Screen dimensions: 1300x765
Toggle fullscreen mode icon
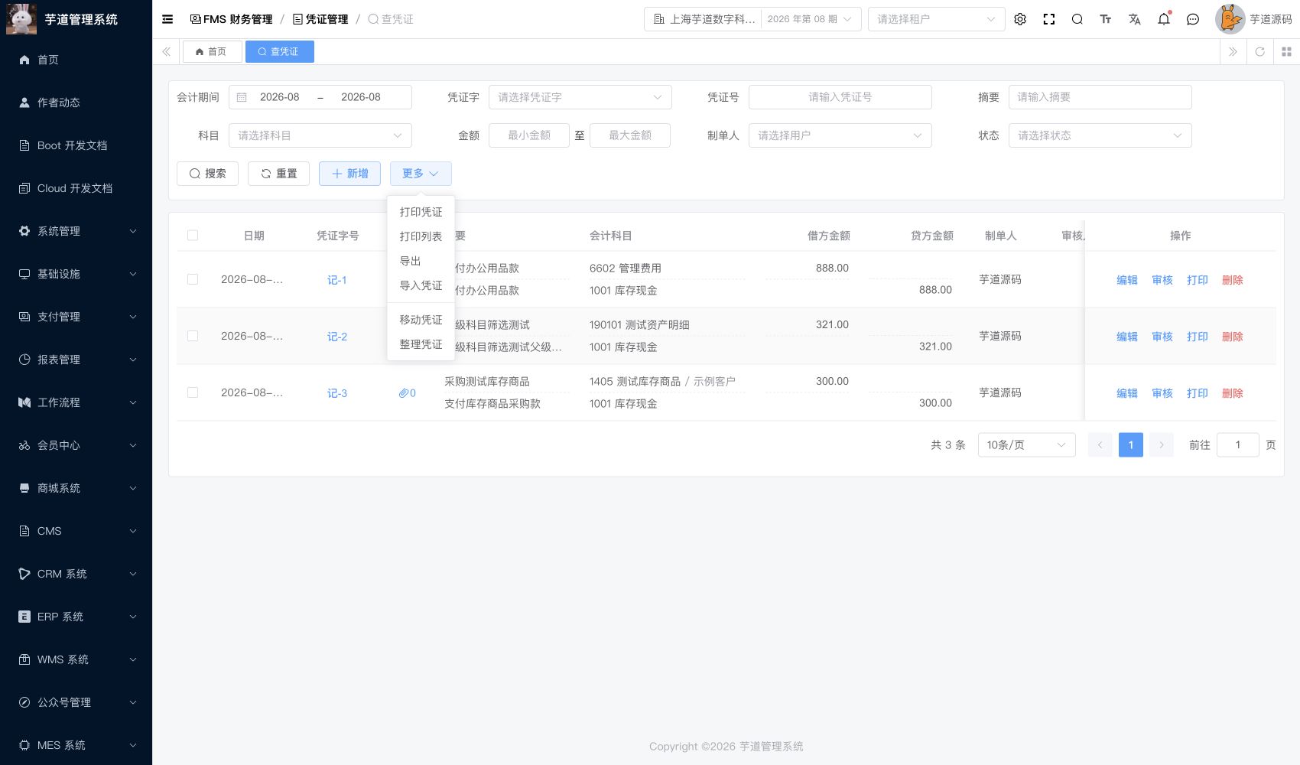(1049, 19)
